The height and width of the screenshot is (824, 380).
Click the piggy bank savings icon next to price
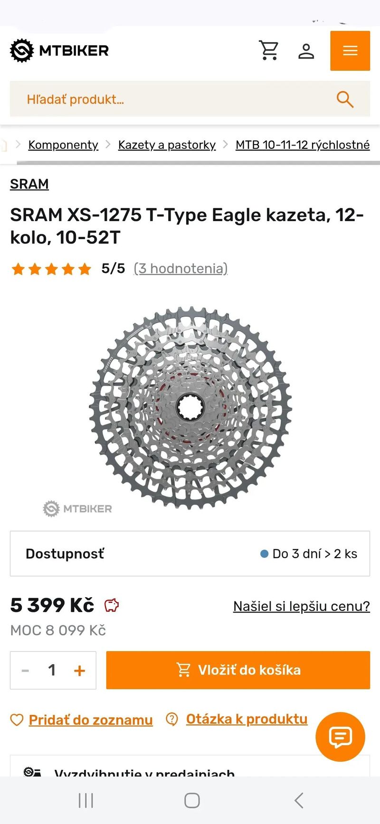coord(110,605)
